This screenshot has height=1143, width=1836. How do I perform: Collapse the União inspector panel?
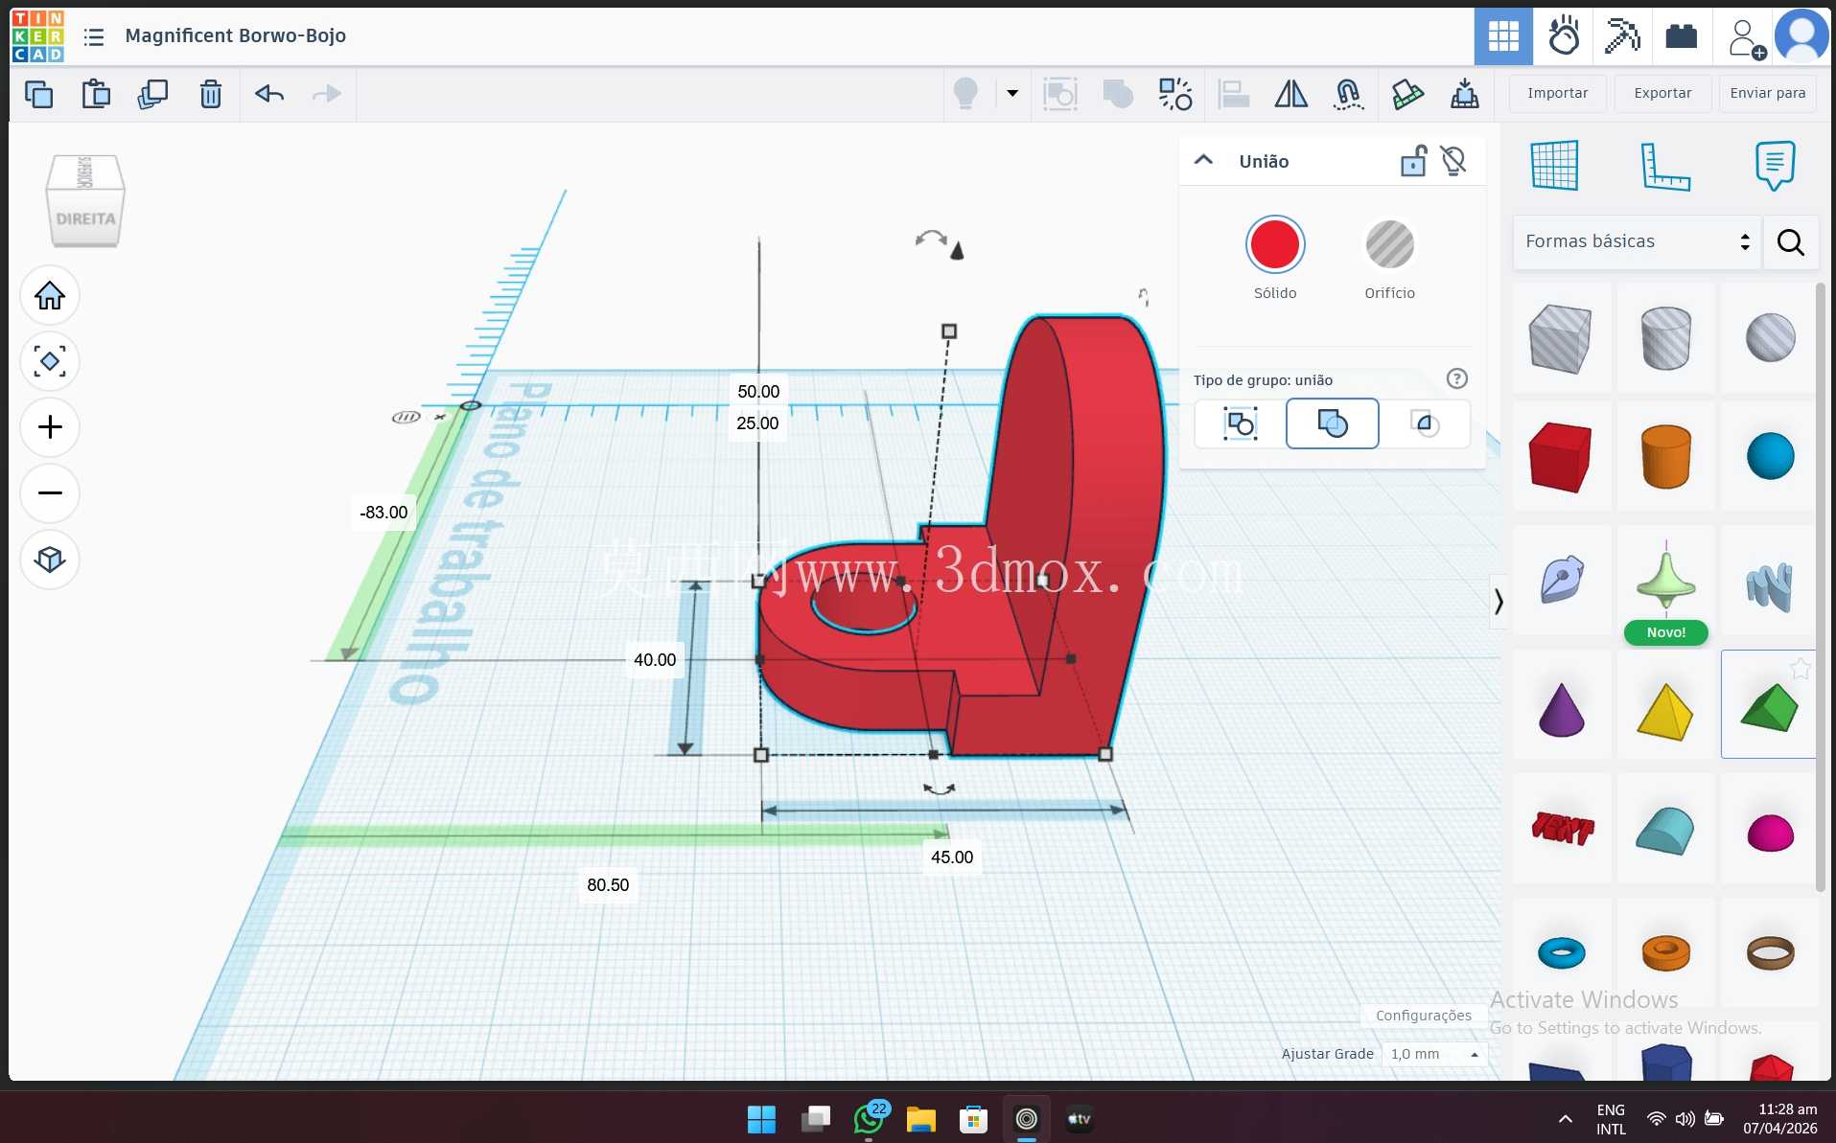1203,160
